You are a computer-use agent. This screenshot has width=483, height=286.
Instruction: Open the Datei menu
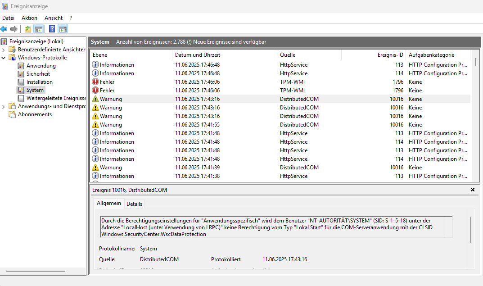coord(8,18)
